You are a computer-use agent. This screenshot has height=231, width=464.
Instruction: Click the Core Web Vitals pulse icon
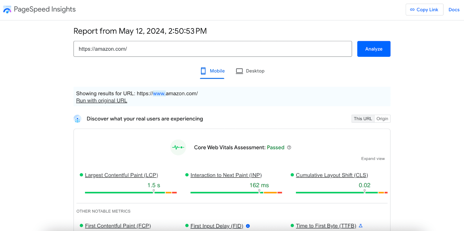178,148
